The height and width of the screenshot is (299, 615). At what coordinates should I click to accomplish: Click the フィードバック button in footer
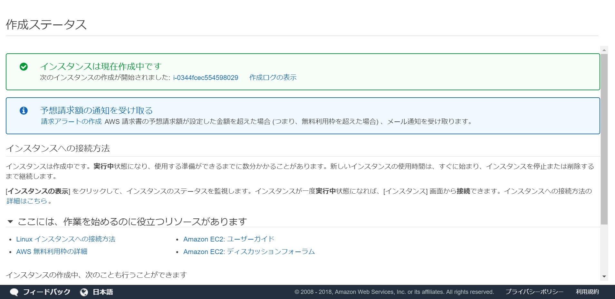[x=47, y=292]
